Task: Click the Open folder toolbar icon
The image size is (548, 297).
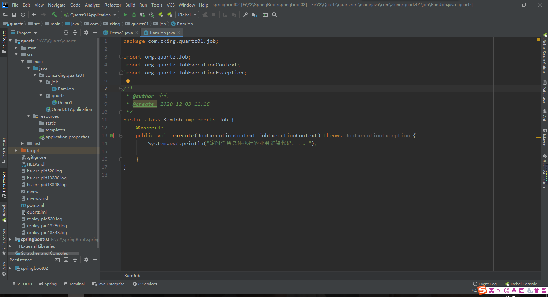Action: pyautogui.click(x=5, y=15)
